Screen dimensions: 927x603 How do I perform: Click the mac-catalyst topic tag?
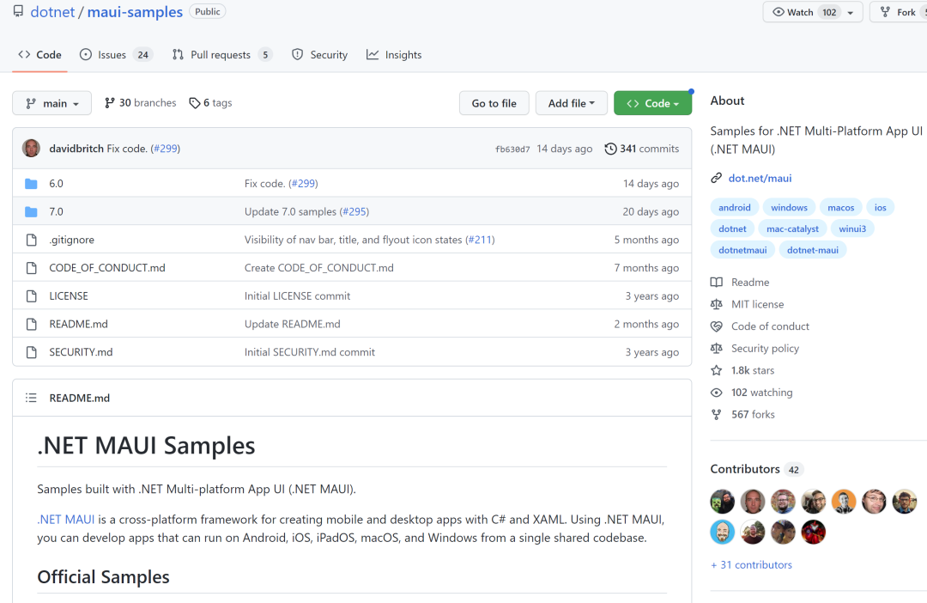click(x=792, y=229)
